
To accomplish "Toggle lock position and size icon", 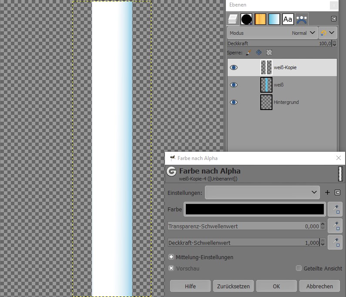I will (x=259, y=53).
